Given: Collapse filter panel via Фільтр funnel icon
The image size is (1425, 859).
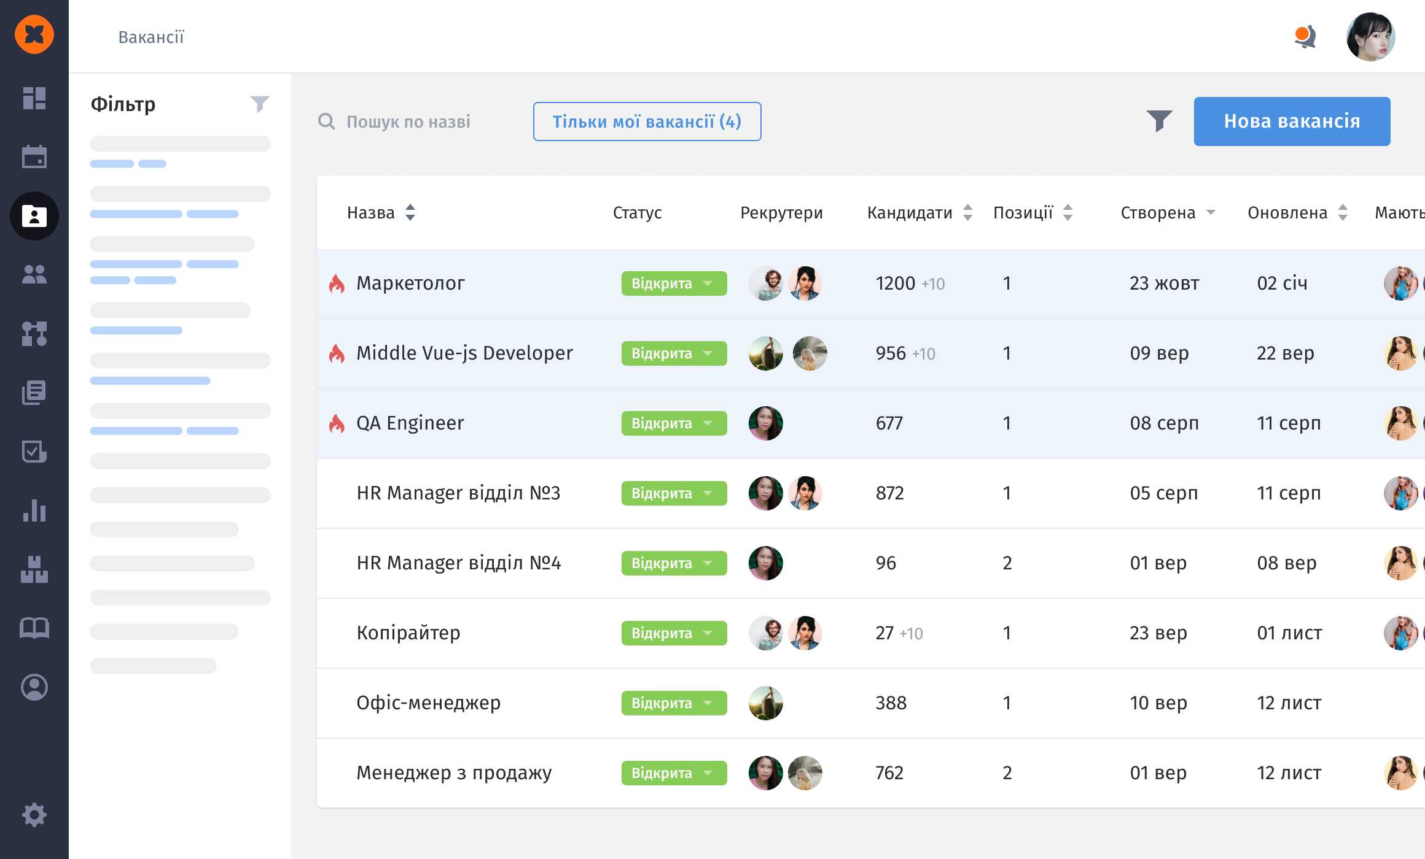Looking at the screenshot, I should point(259,104).
